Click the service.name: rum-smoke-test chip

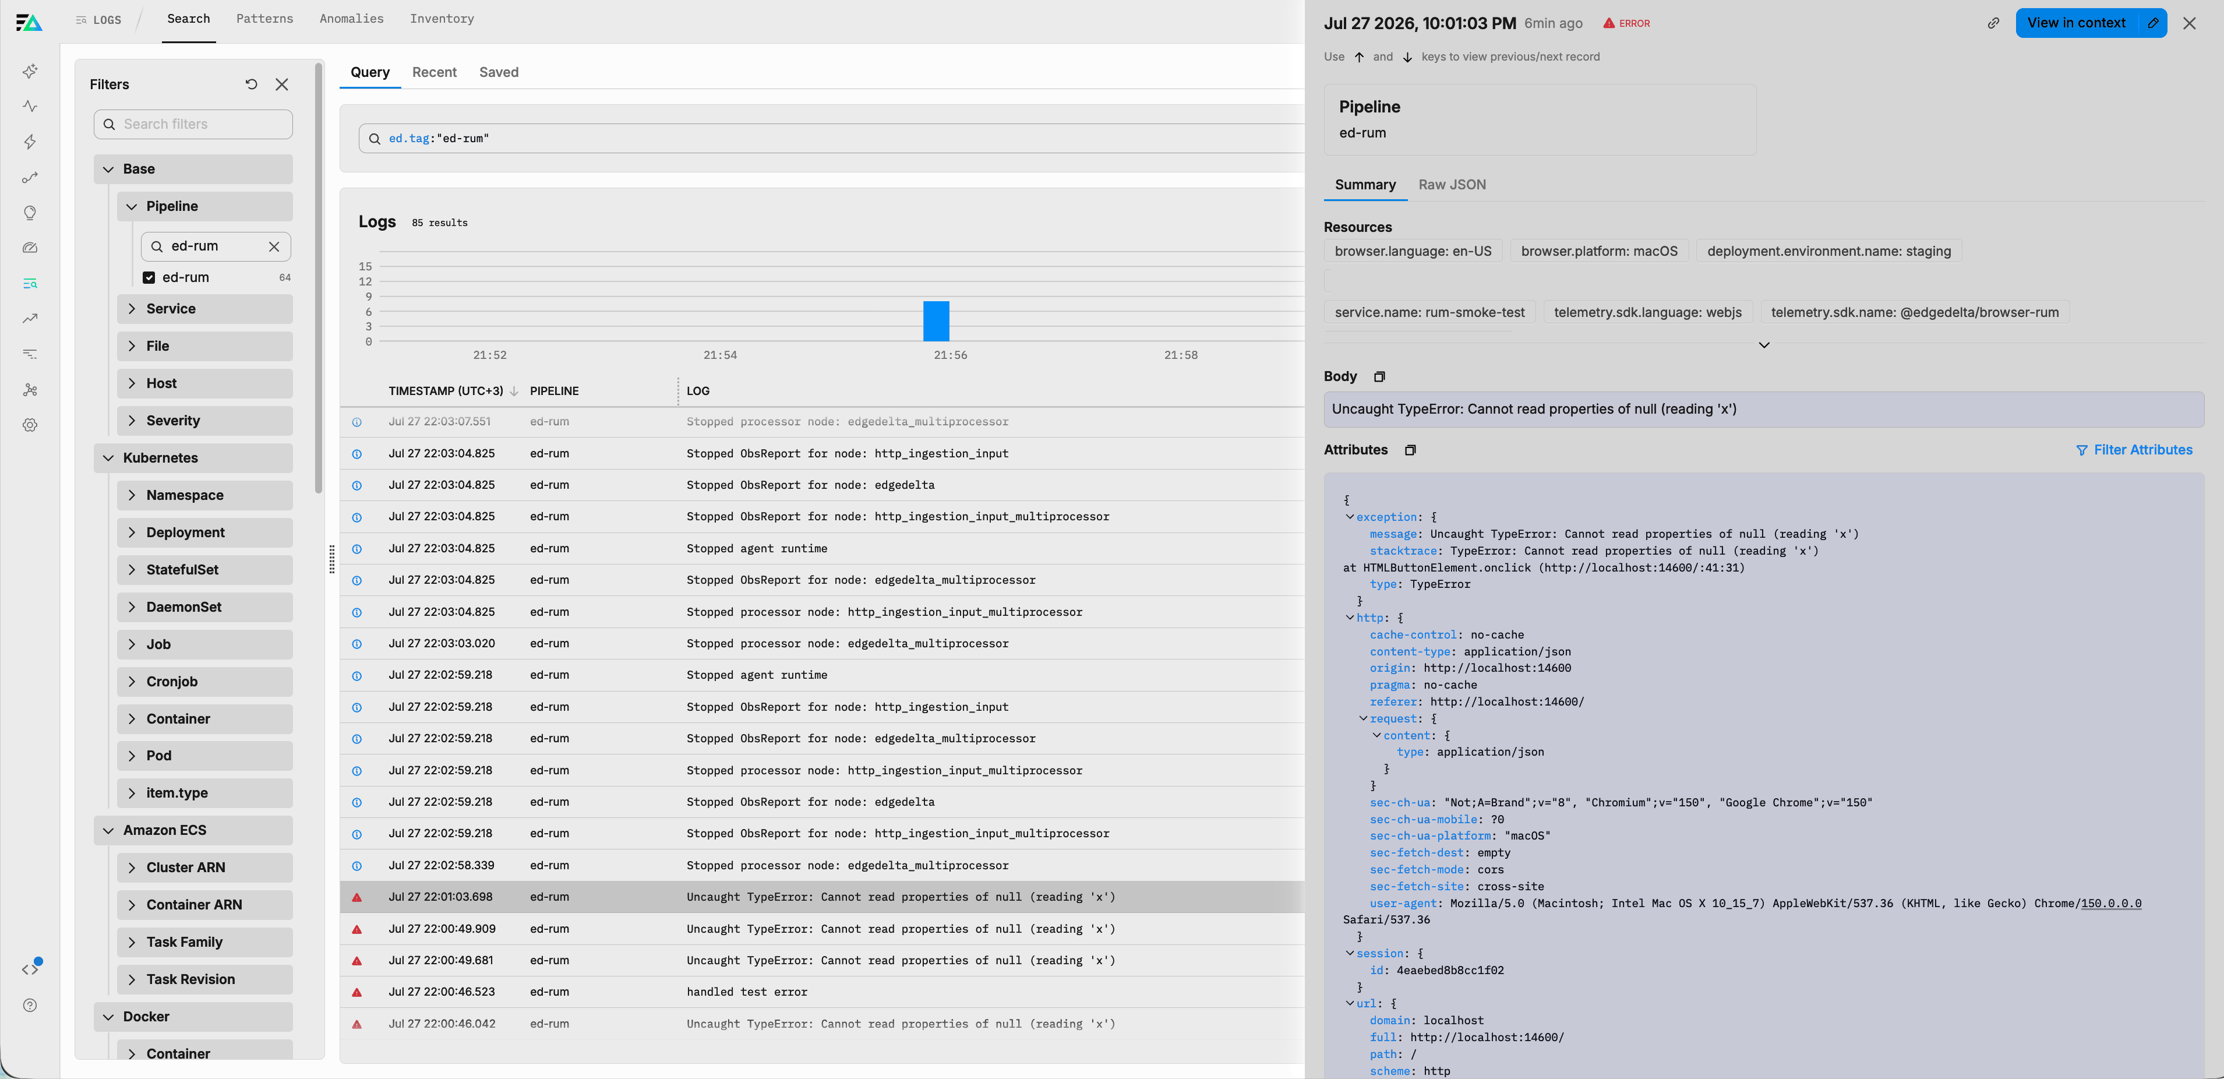tap(1429, 312)
